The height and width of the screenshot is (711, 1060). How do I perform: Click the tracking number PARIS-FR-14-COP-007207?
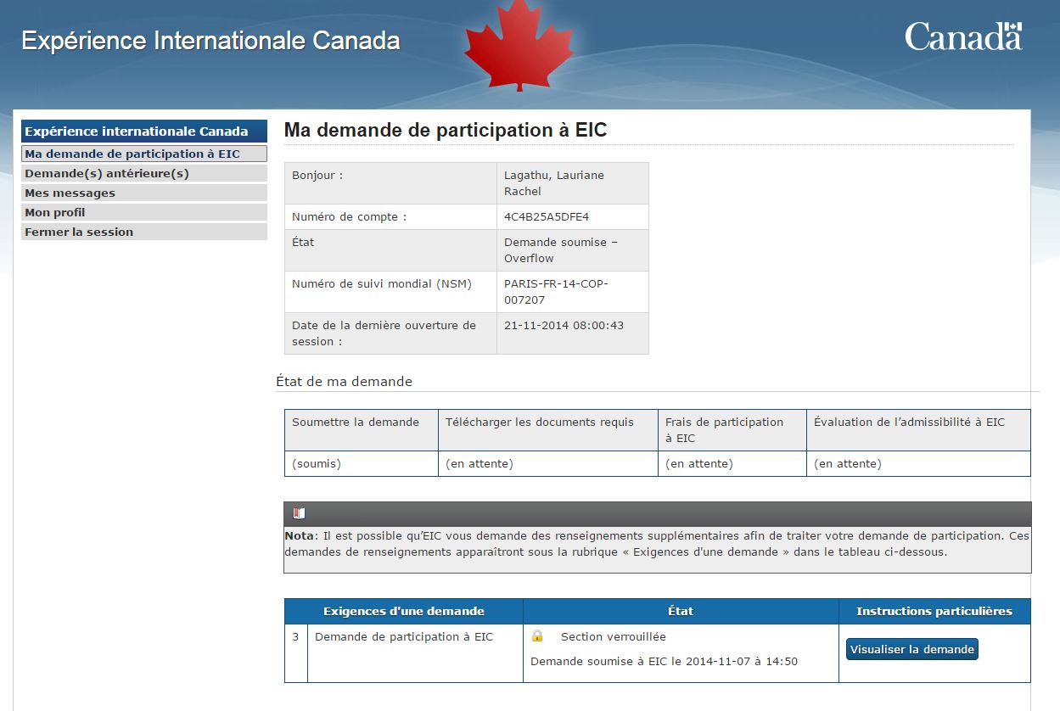click(556, 292)
